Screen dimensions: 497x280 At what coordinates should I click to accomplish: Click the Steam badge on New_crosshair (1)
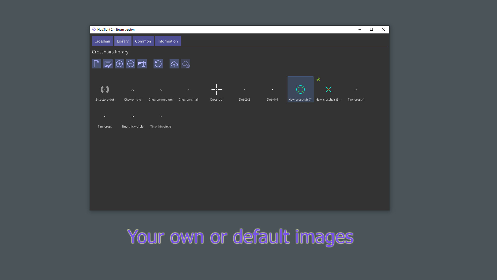pyautogui.click(x=318, y=79)
